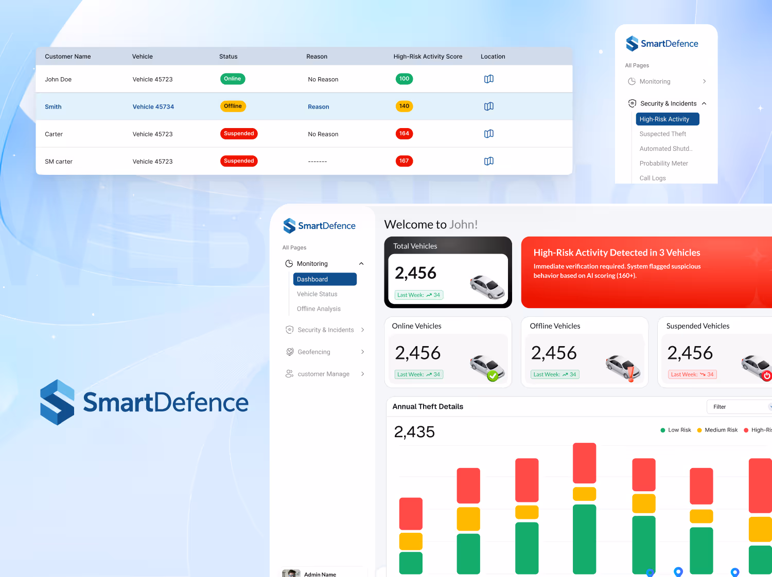Open map location for Smith row
Image resolution: width=772 pixels, height=577 pixels.
[488, 106]
